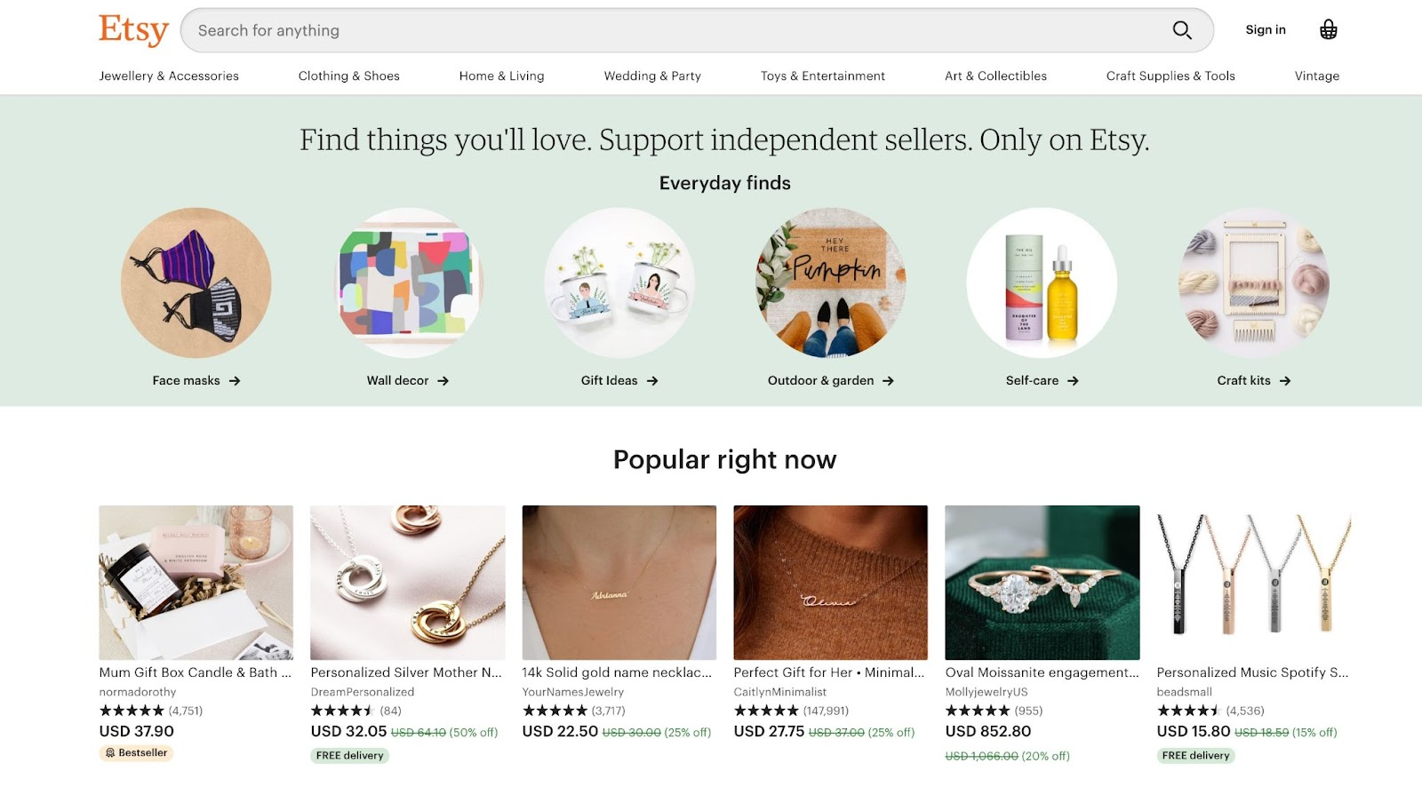
Task: Open the shopping basket icon
Action: coord(1328,28)
